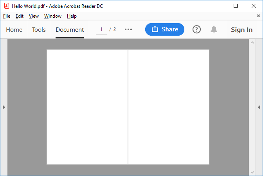Switch to the Home tab
Screen dimensions: 263x176
click(x=14, y=30)
